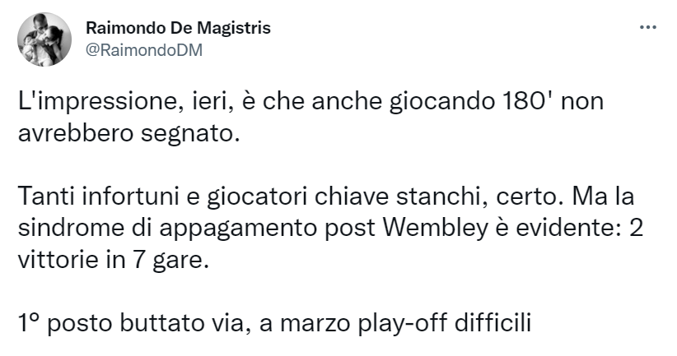Open the tweet's three-dot more options menu
This screenshot has height=356, width=677.
coord(648,28)
